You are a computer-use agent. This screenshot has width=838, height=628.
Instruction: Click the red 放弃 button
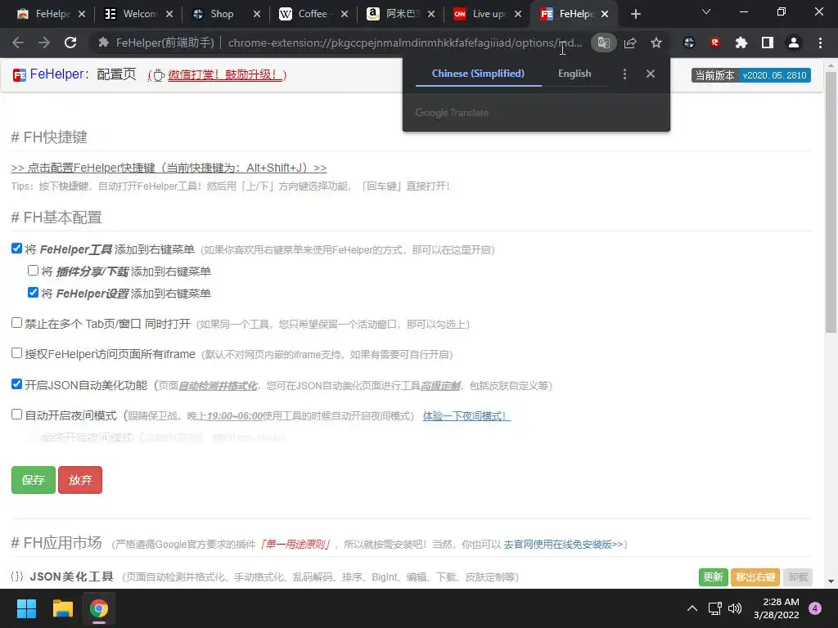point(80,480)
